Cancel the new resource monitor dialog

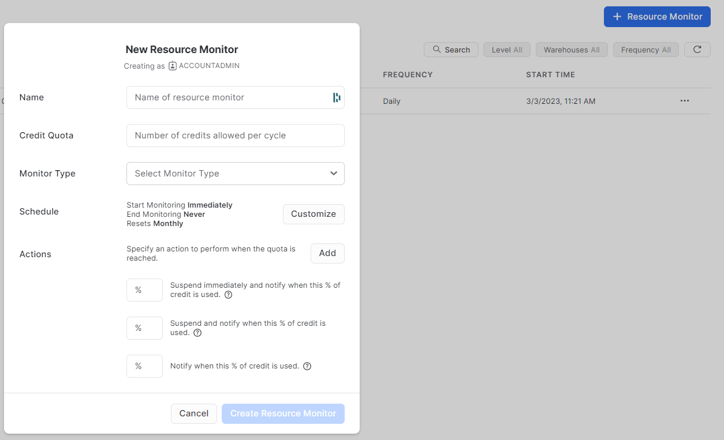point(193,413)
